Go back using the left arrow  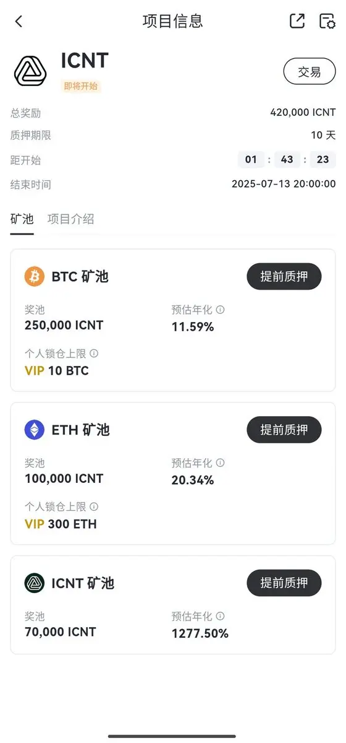pyautogui.click(x=19, y=21)
